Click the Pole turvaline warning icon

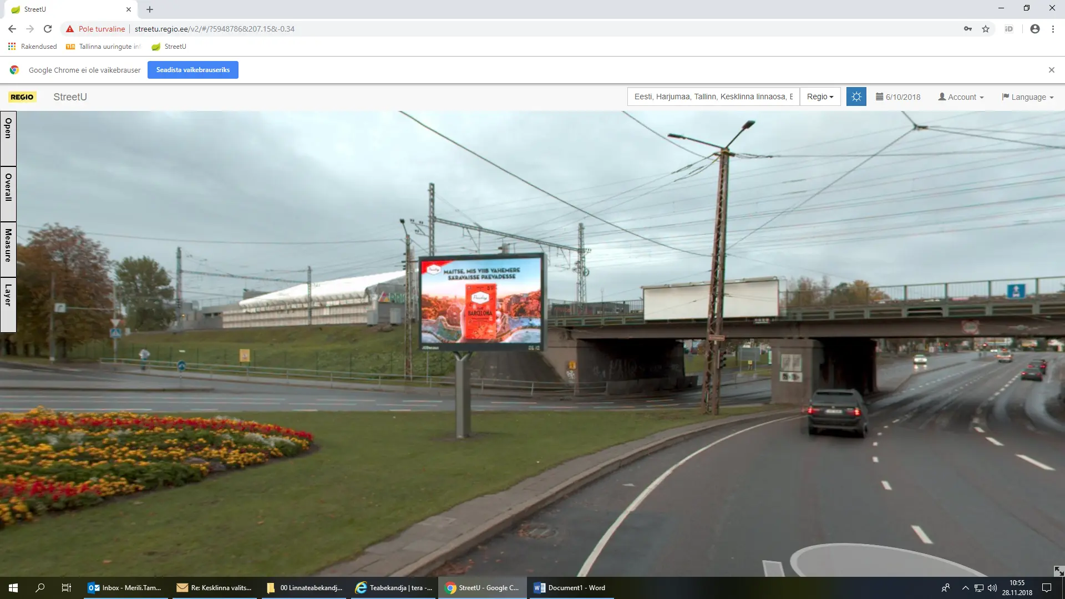70,29
